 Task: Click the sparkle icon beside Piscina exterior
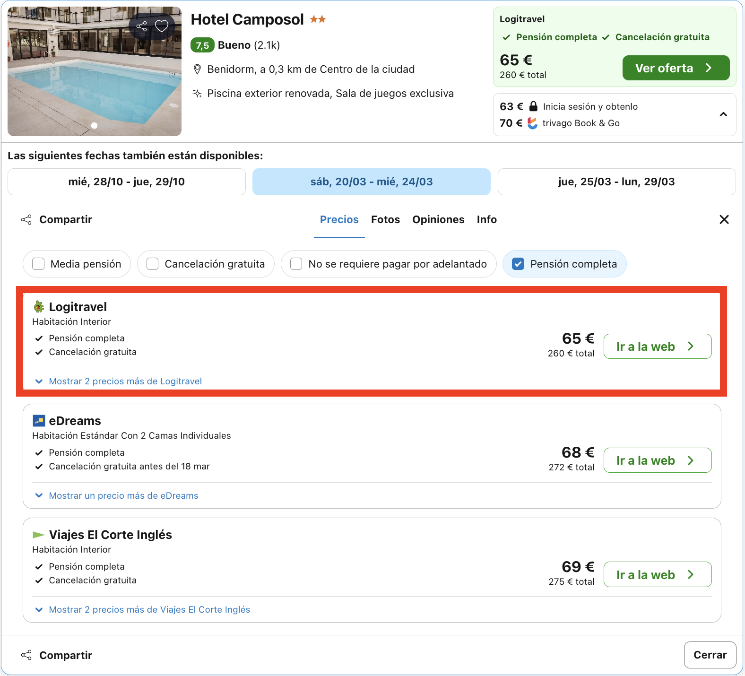click(198, 93)
